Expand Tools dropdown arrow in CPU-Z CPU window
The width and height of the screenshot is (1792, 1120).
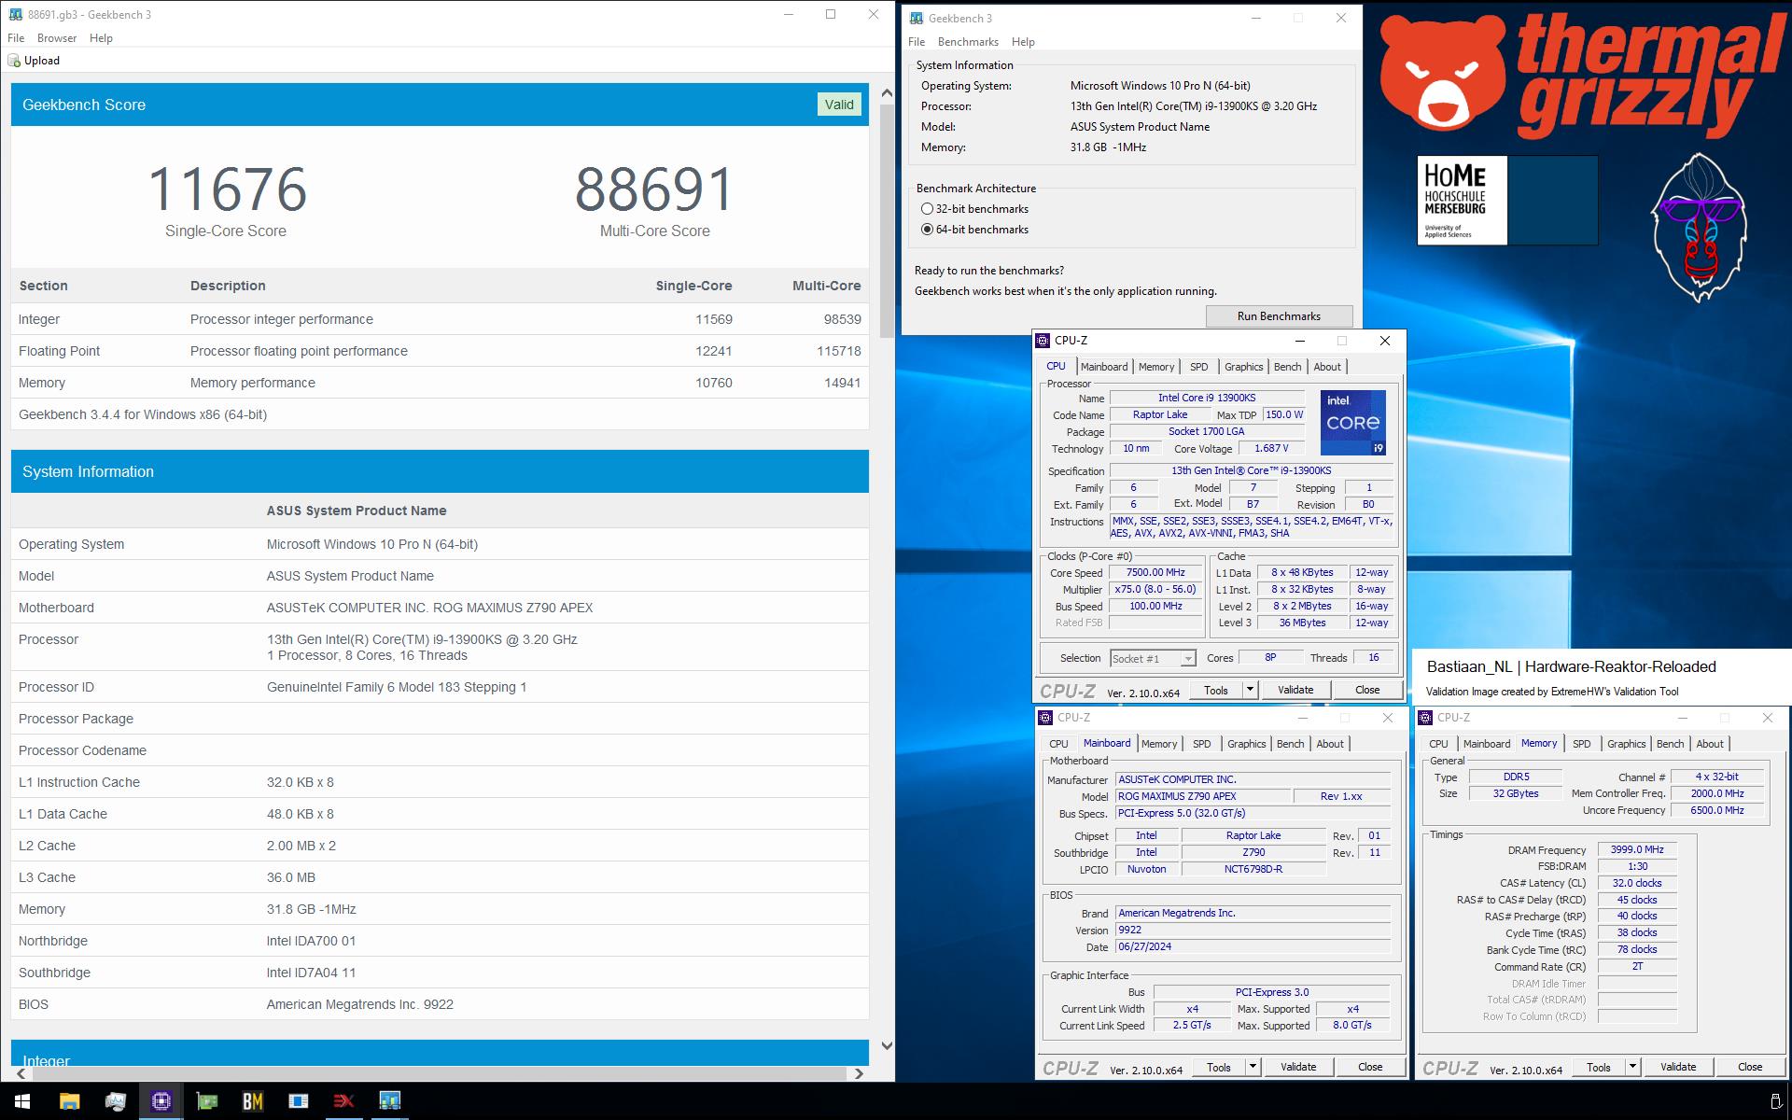[x=1250, y=690]
